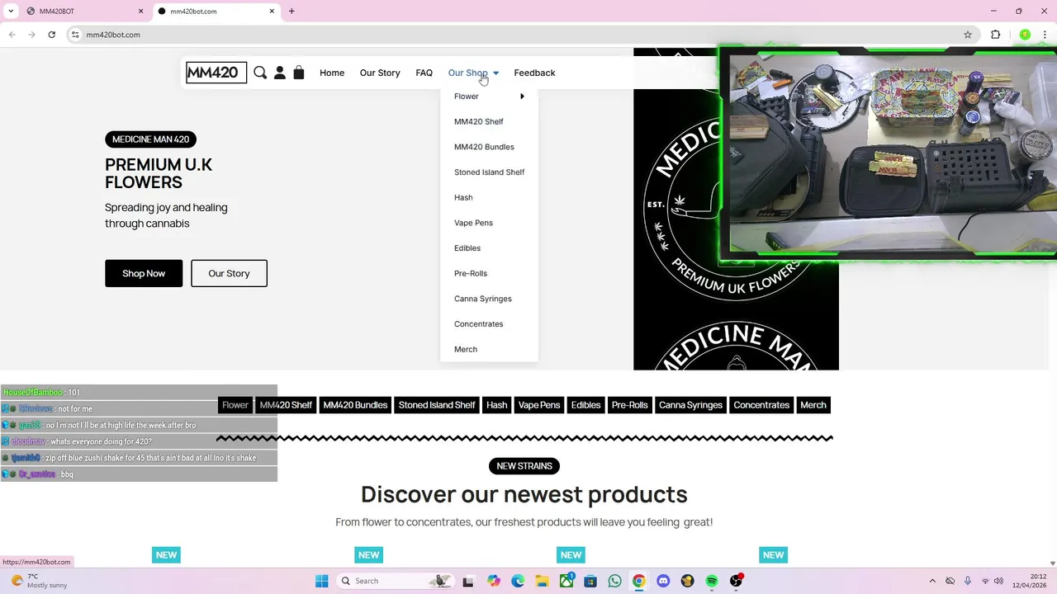Select the Merch category tab

tap(813, 405)
